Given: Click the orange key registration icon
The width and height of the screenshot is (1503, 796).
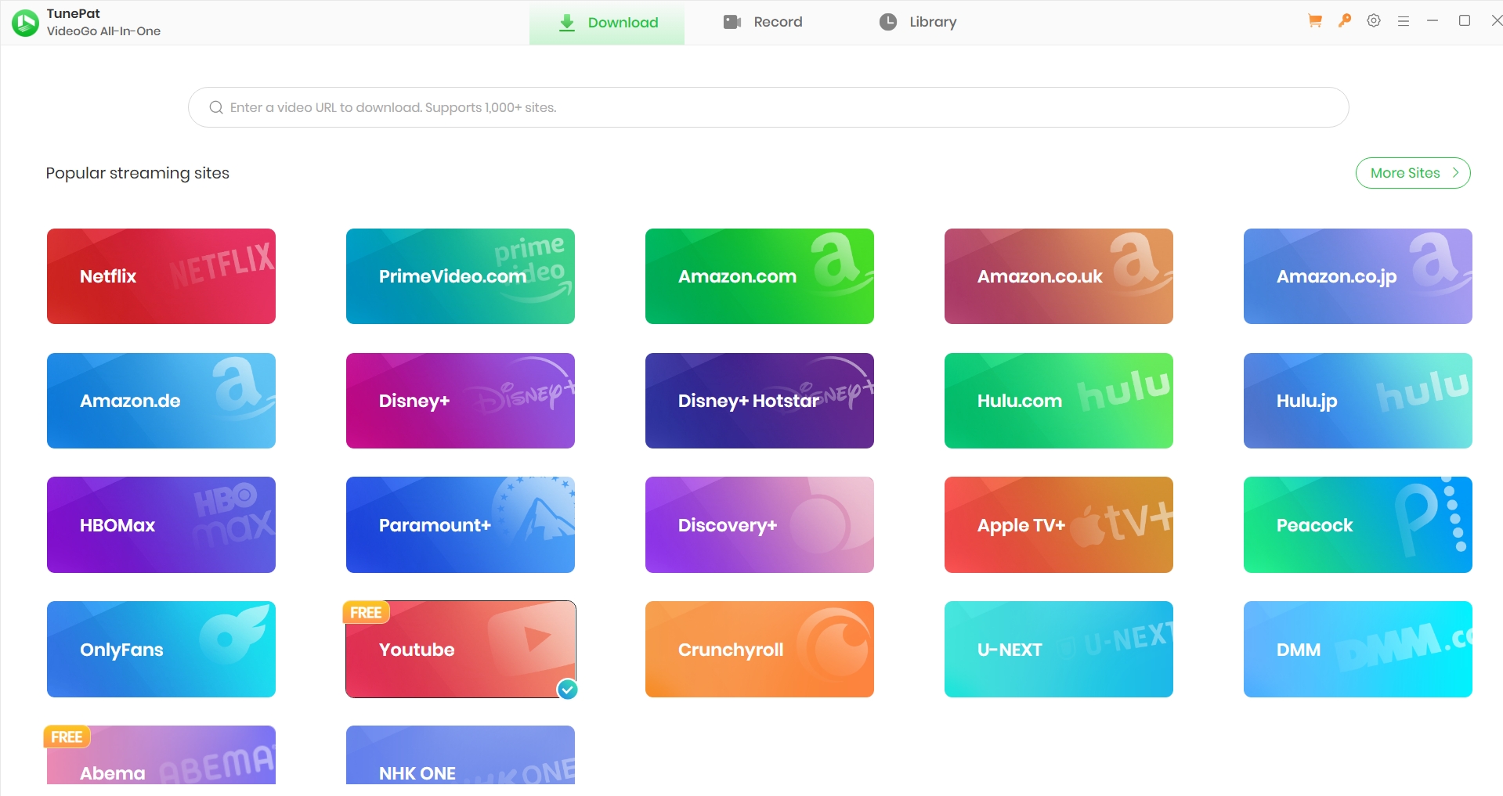Looking at the screenshot, I should click(x=1343, y=20).
